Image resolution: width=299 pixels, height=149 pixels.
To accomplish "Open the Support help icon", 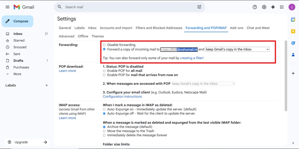I will point(255,7).
